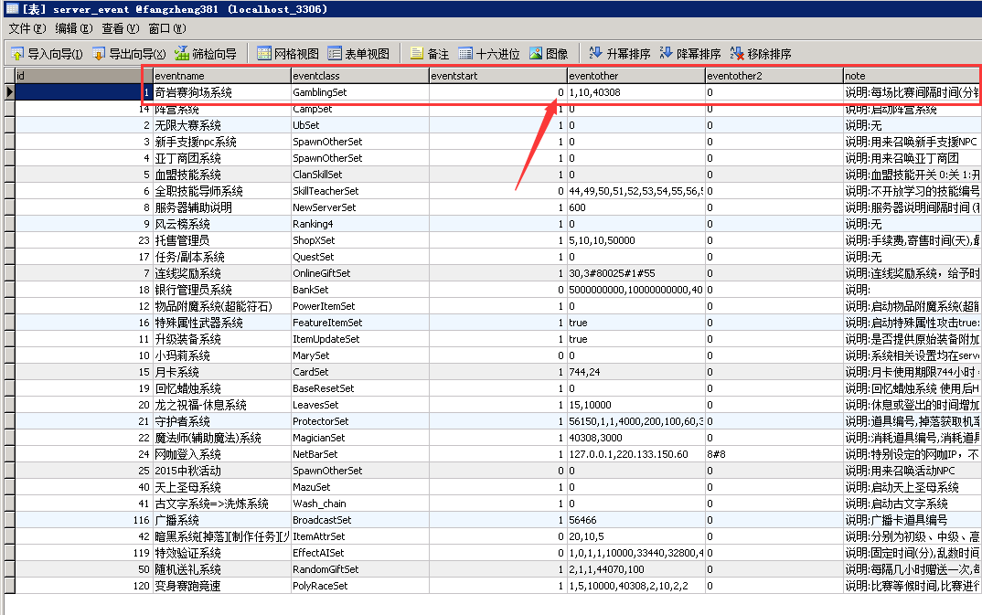The width and height of the screenshot is (982, 615).
Task: Apply 降幂排序 descending sort
Action: [x=690, y=54]
